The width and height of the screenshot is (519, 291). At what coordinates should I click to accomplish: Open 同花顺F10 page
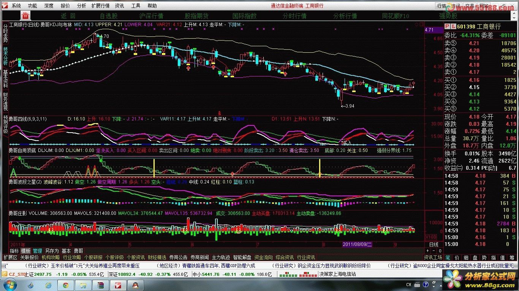pos(396,16)
